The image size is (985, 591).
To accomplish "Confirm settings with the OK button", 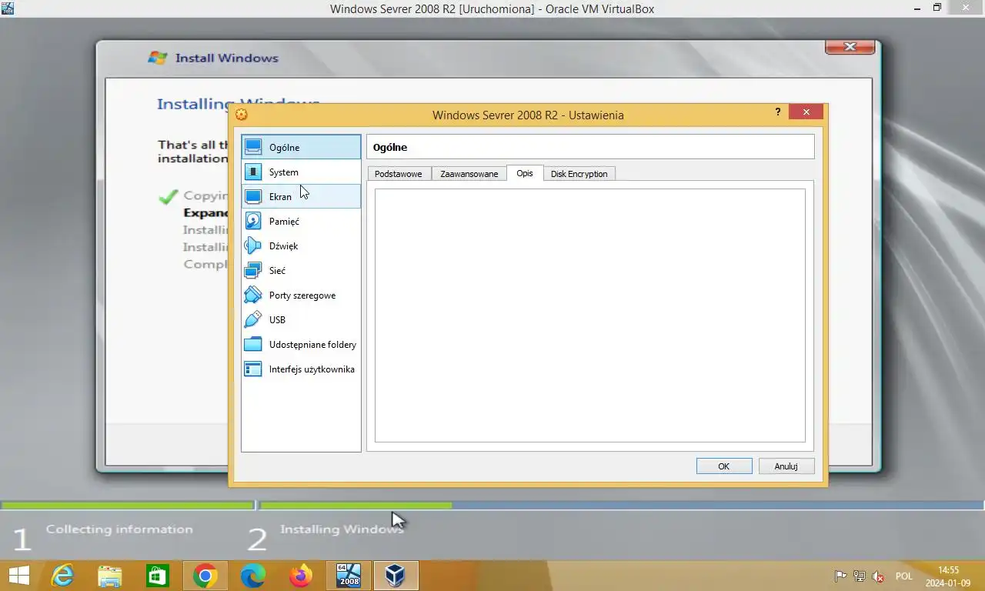I will tap(724, 466).
